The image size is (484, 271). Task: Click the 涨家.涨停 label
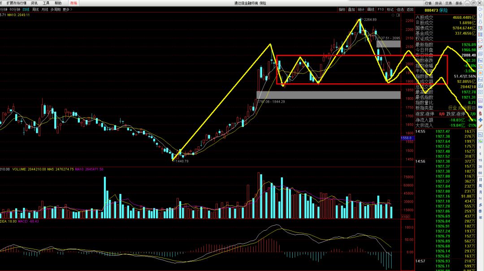coord(424,114)
